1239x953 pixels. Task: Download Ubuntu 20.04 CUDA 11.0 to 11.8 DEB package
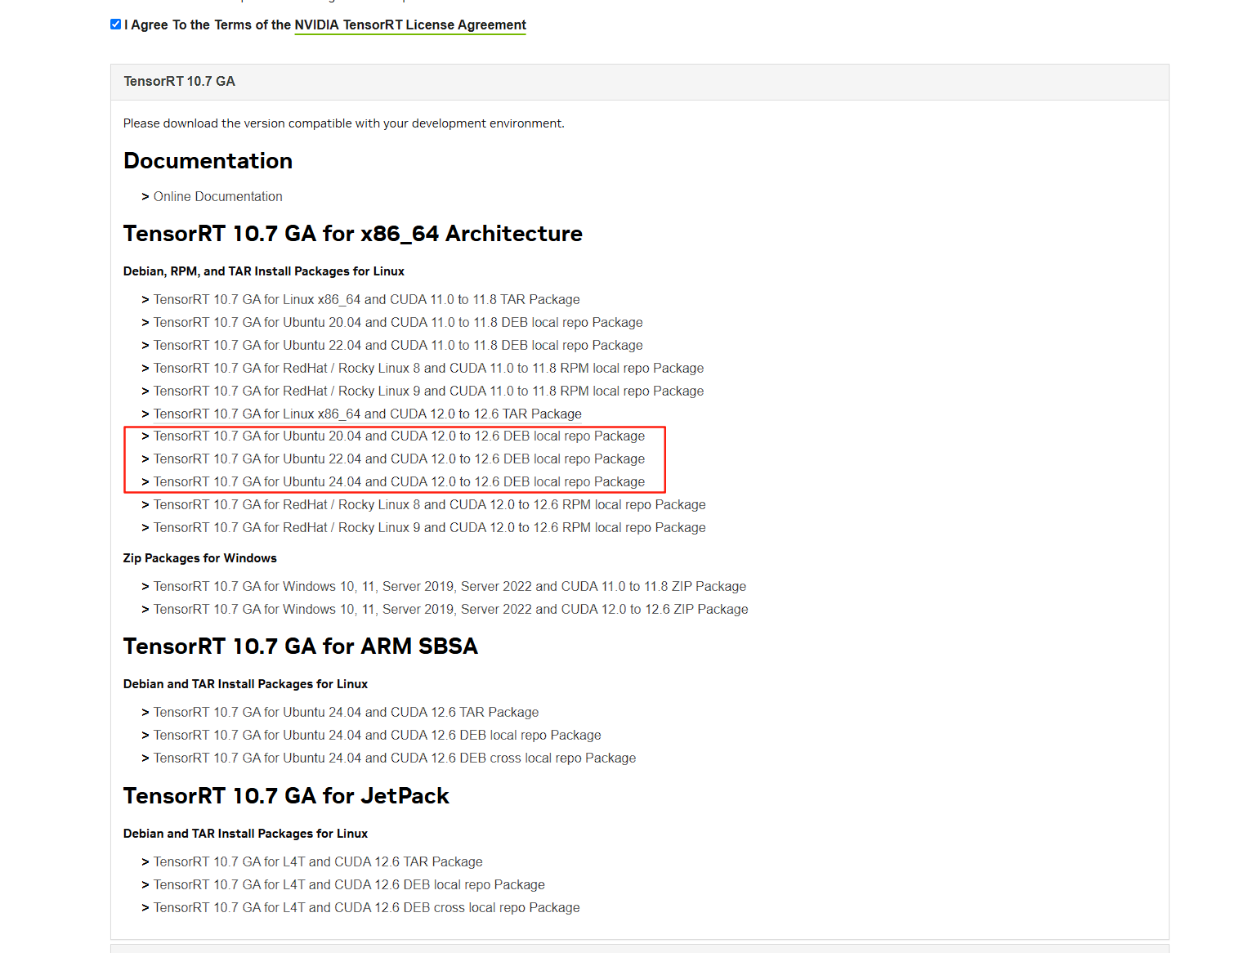(x=398, y=323)
